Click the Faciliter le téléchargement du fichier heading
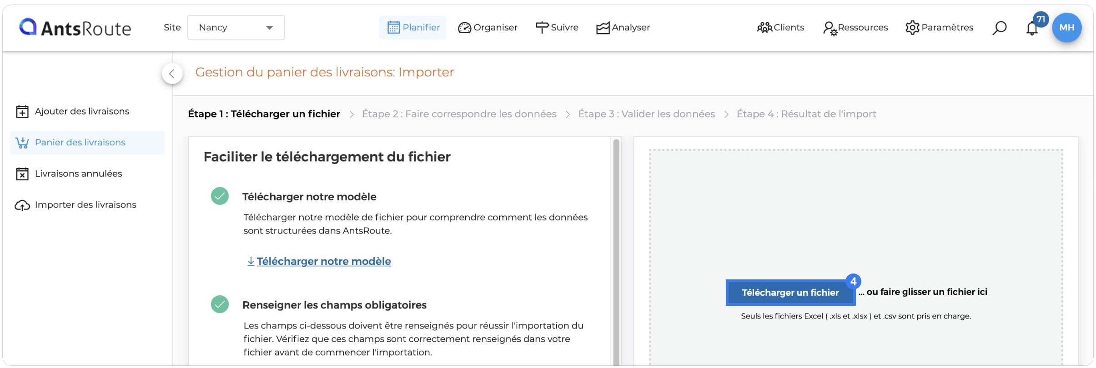The height and width of the screenshot is (368, 1096). tap(327, 157)
